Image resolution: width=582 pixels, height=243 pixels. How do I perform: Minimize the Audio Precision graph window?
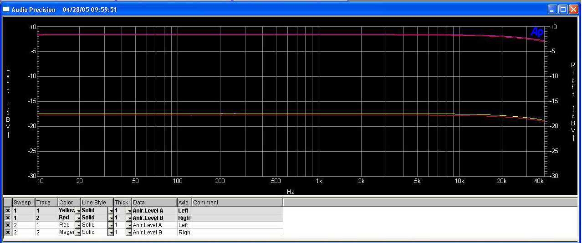tap(552, 10)
